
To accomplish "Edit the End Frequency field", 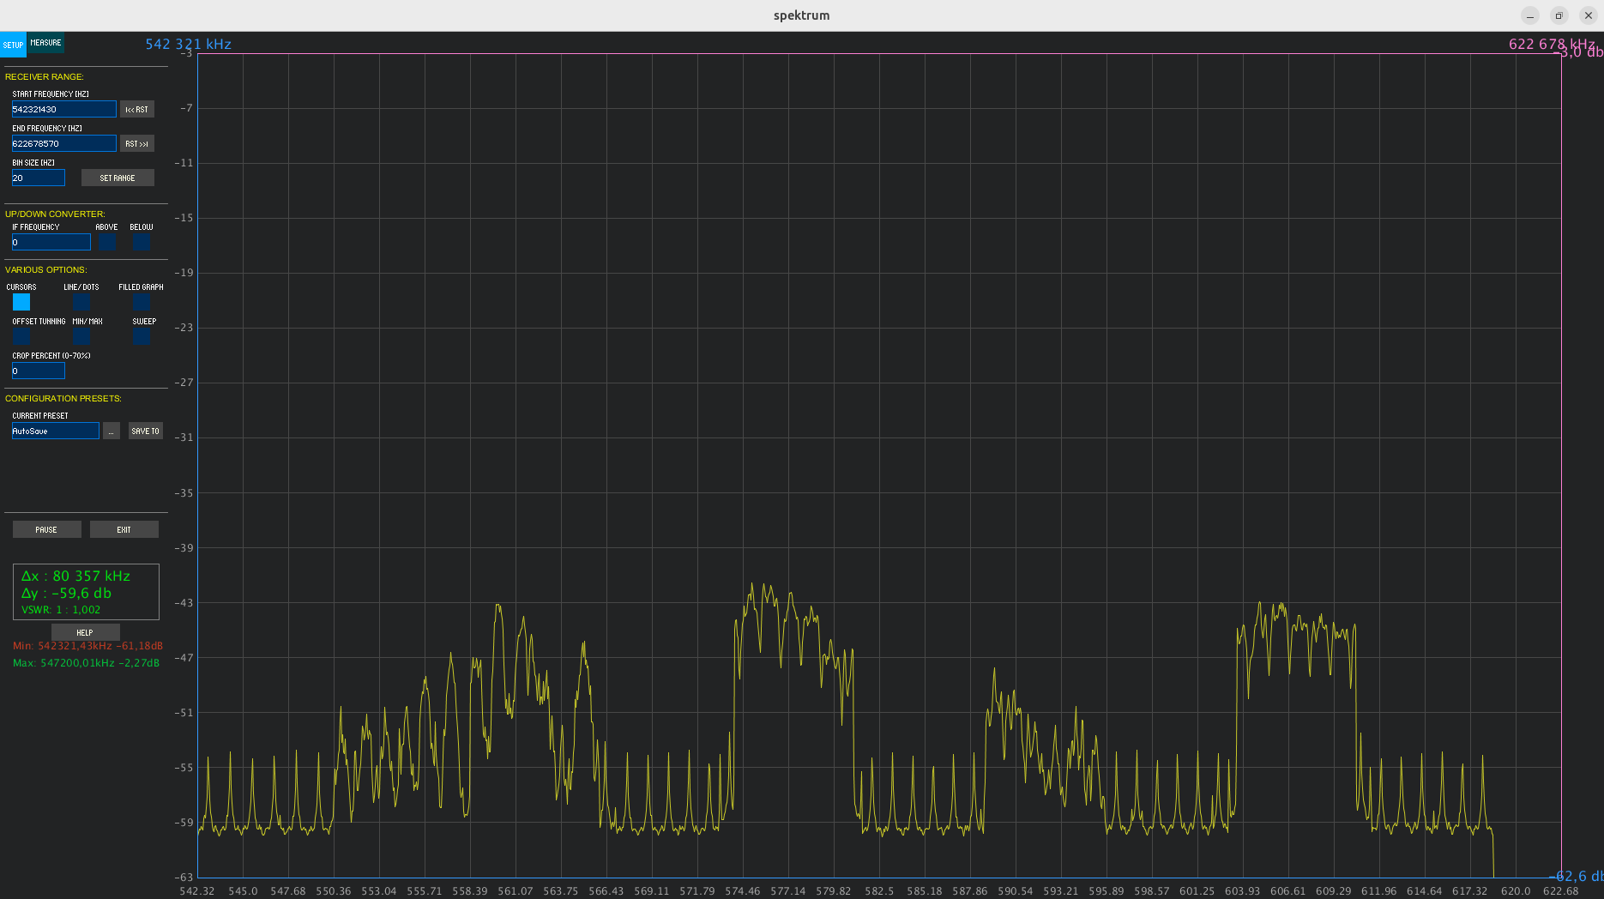I will (x=63, y=143).
